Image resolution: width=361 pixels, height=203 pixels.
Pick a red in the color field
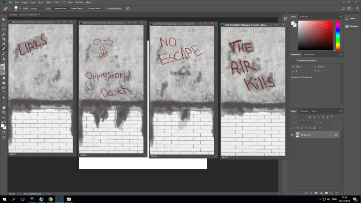coord(315,35)
